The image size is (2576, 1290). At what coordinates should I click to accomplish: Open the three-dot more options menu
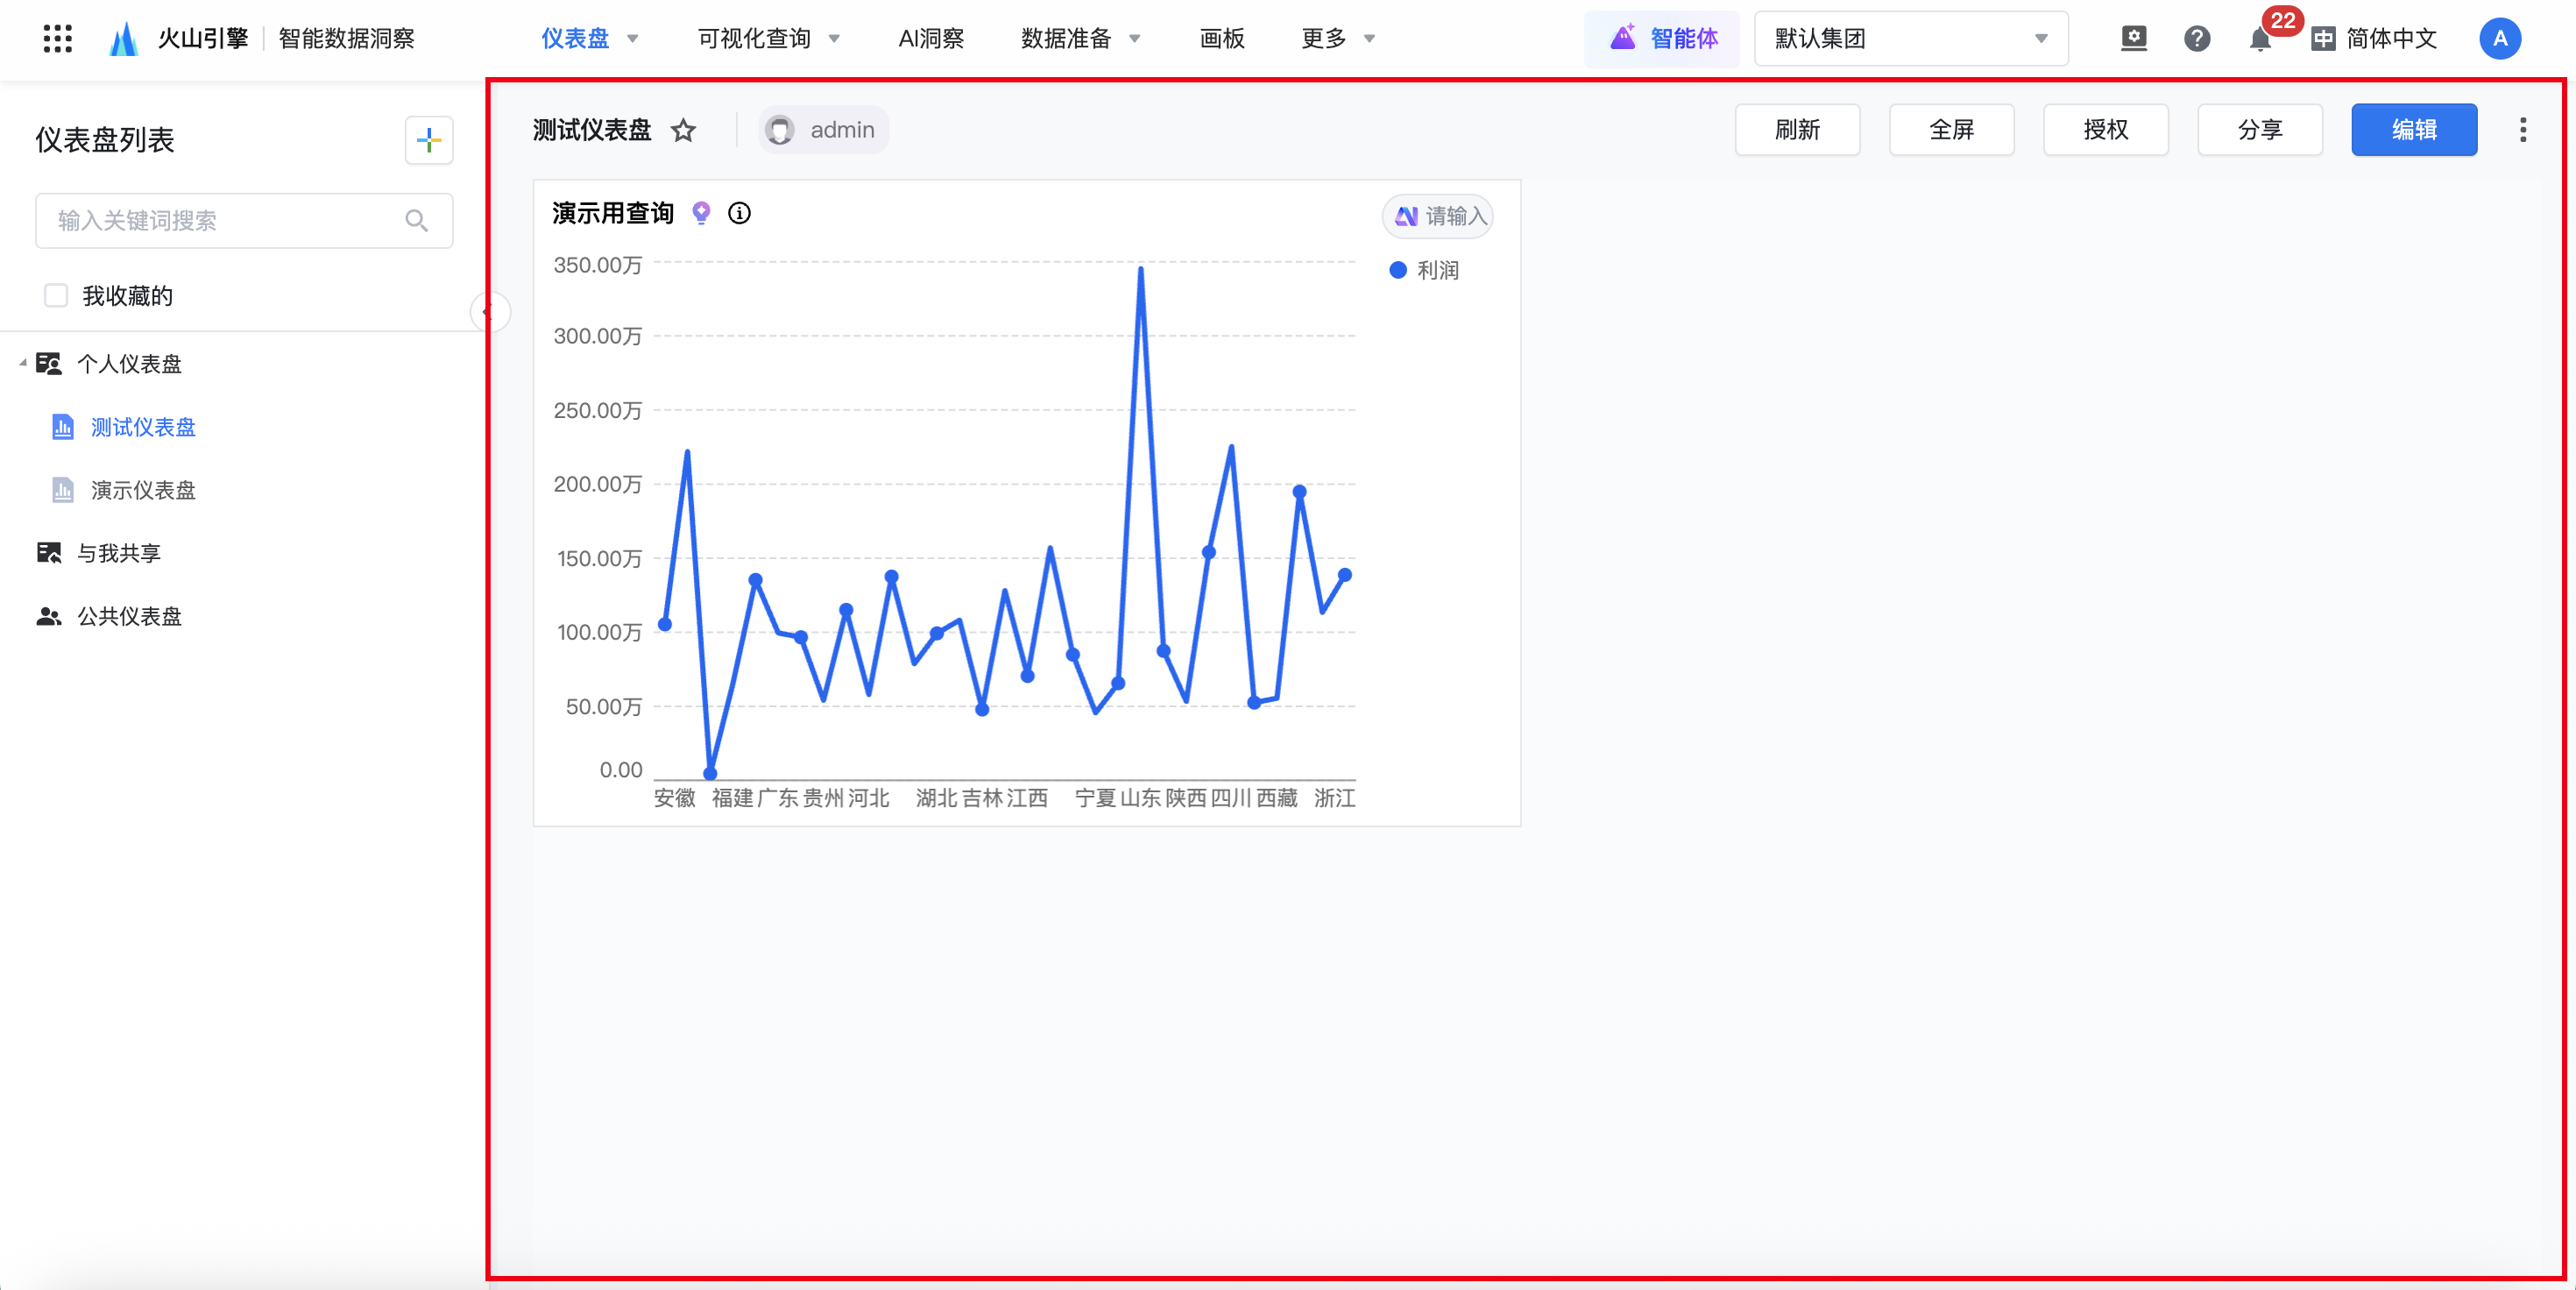point(2522,130)
